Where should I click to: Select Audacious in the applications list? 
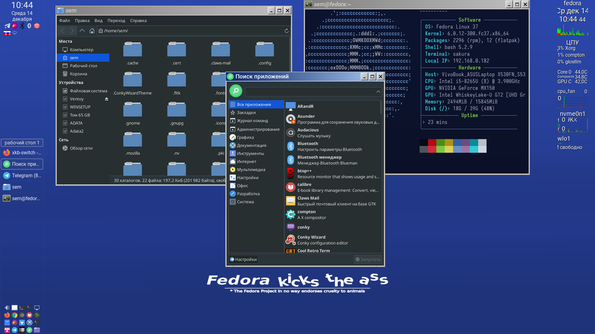tap(333, 133)
